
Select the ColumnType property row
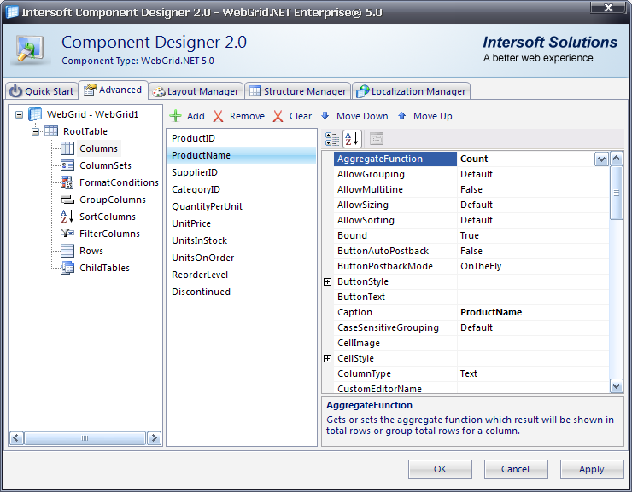click(x=471, y=373)
